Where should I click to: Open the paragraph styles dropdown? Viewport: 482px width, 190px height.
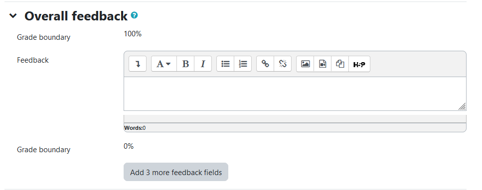coord(164,64)
